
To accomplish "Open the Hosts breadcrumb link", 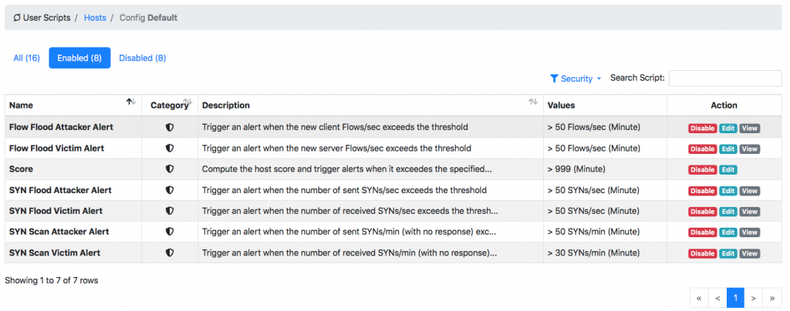I will click(x=95, y=18).
